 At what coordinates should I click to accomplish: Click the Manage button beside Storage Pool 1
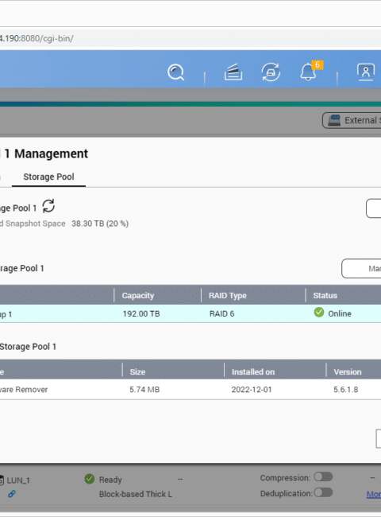[361, 268]
